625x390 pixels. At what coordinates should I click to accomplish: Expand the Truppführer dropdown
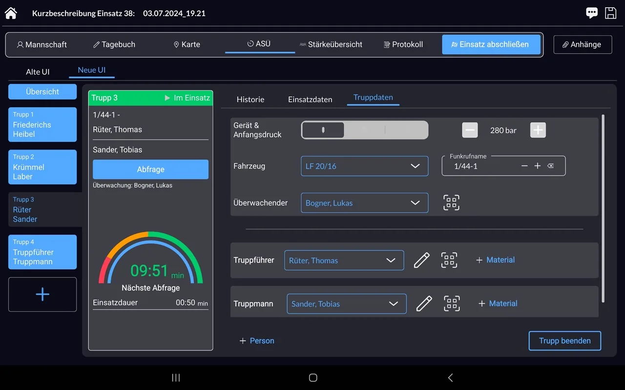[x=344, y=260]
